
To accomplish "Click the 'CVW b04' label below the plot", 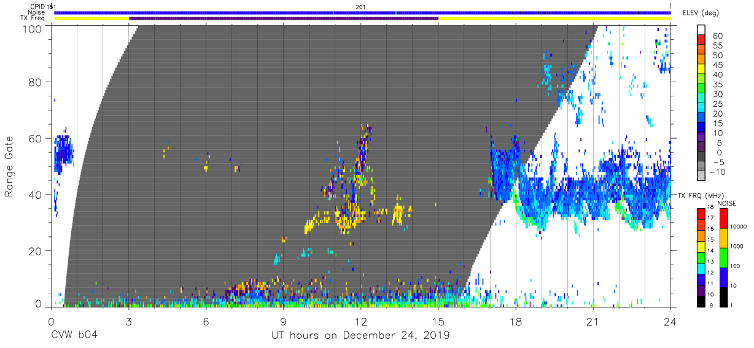I will [x=74, y=335].
